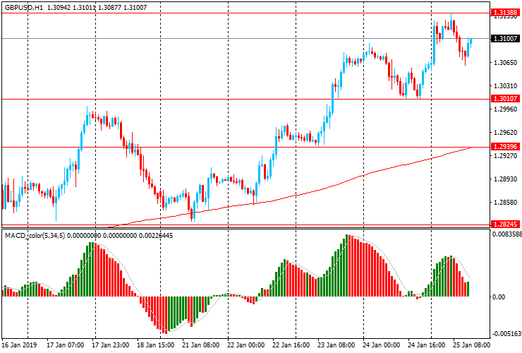This screenshot has width=522, height=353.
Task: Click the GBPUSD,H1 chart title text
Action: tap(24, 7)
